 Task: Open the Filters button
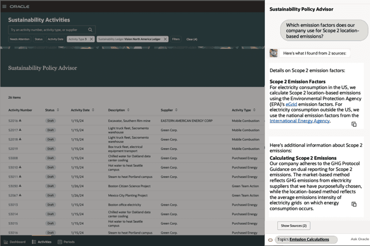[x=176, y=39]
